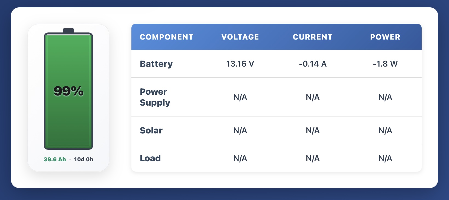Click the COMPONENT column header
The width and height of the screenshot is (449, 200).
pyautogui.click(x=166, y=37)
